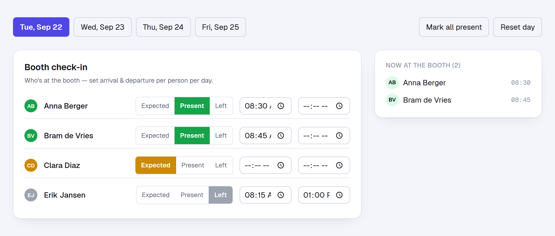The width and height of the screenshot is (555, 236).
Task: Open clock picker for Clara Diaz's departure time
Action: (339, 165)
